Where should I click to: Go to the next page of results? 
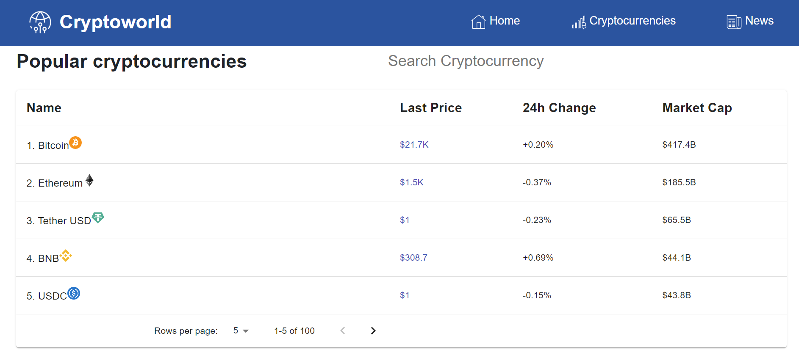(373, 331)
